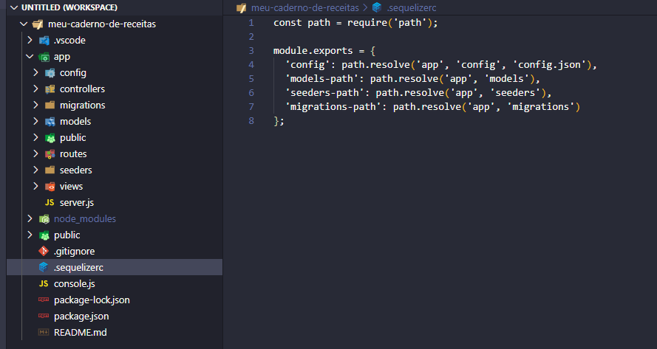Expand the migrations folder chevron
Screen dimensions: 657x349
[x=36, y=105]
